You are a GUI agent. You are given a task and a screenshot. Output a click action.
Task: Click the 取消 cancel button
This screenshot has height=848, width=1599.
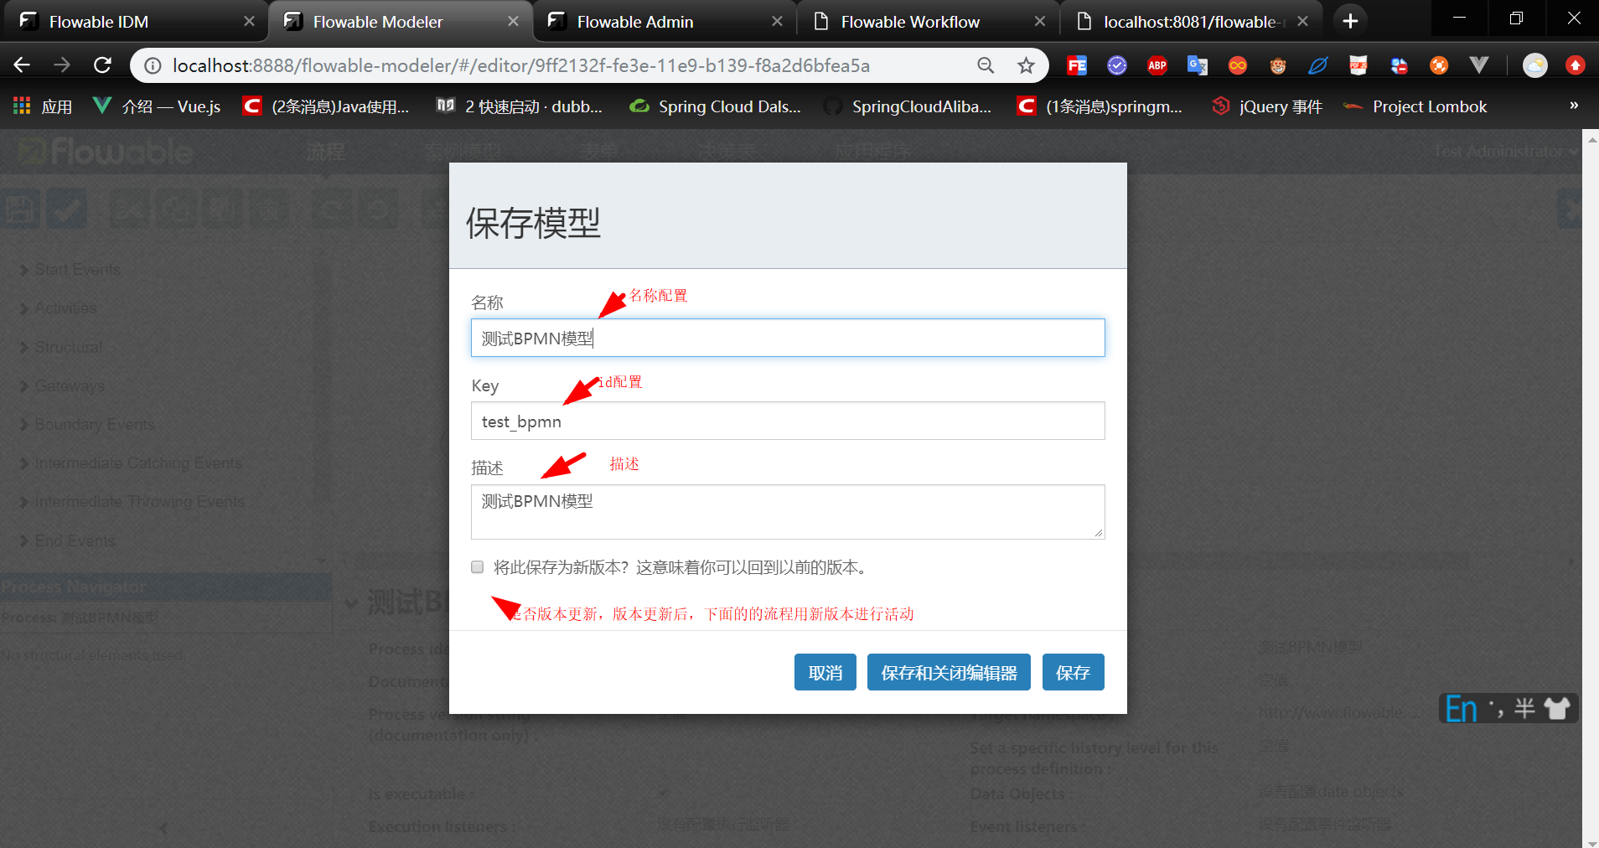tap(825, 672)
